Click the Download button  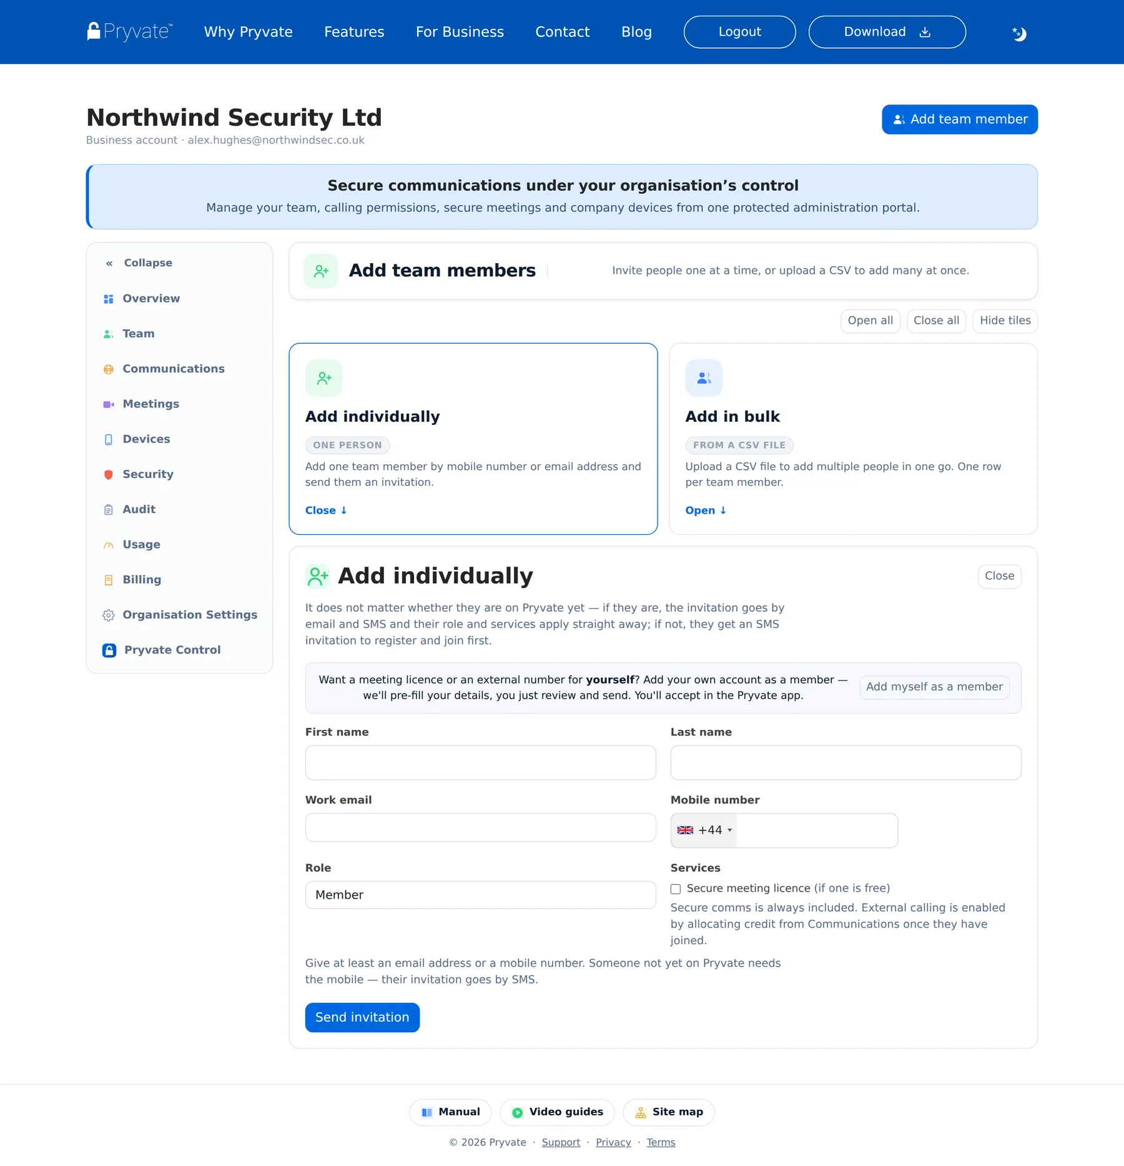click(x=887, y=32)
